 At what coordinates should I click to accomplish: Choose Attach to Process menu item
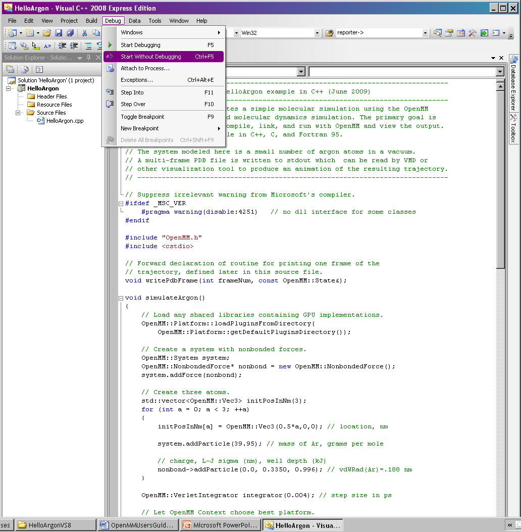click(164, 68)
